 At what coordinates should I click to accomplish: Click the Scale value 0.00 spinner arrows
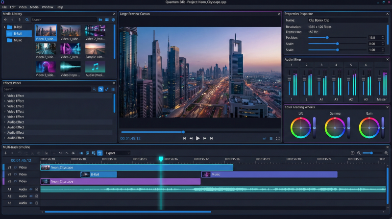tap(383, 44)
